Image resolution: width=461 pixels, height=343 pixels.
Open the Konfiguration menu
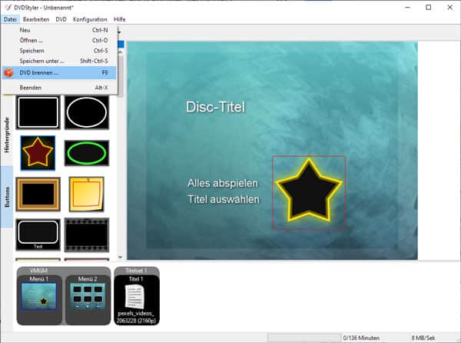(x=90, y=19)
